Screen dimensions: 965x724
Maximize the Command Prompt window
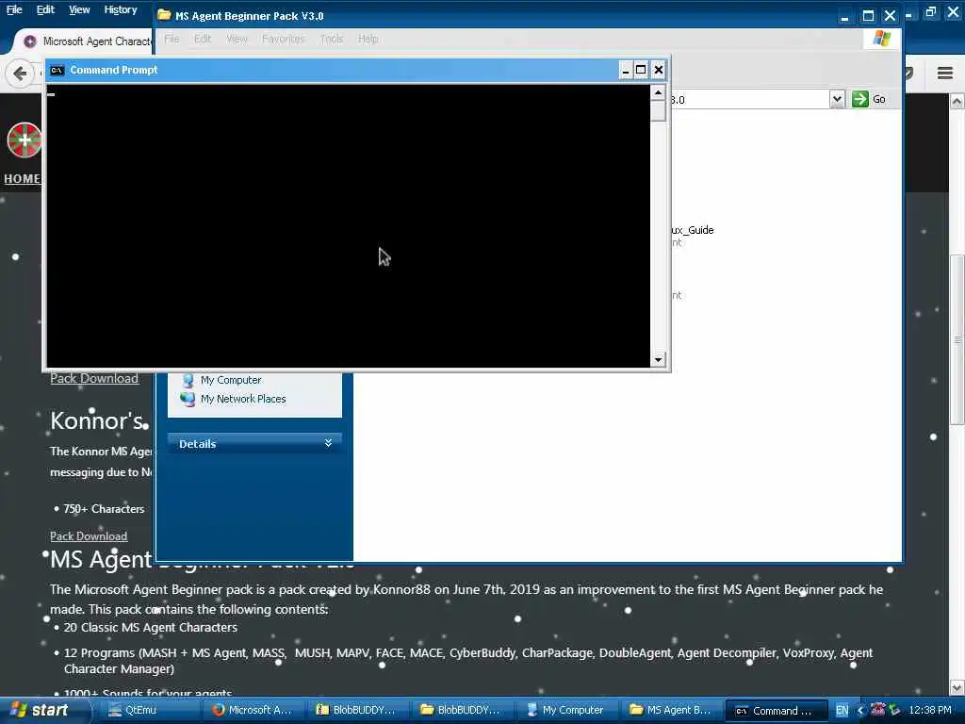[641, 70]
